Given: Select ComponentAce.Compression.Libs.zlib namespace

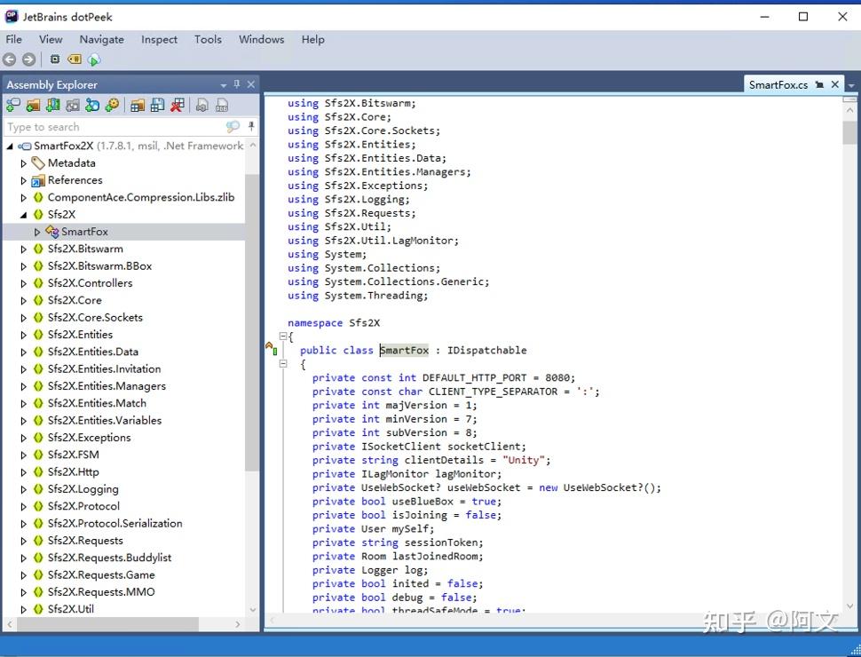Looking at the screenshot, I should (141, 197).
